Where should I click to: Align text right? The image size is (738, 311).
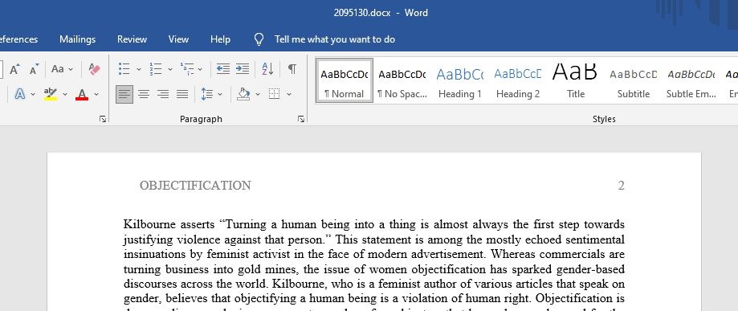[163, 94]
